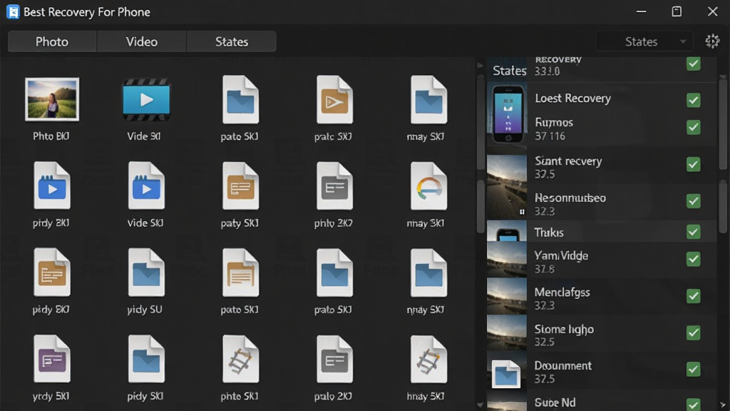Uncheck the Menclafgss checkbox
This screenshot has width=730, height=411.
click(x=693, y=296)
